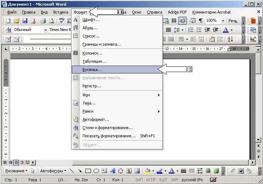
Task: Expand the Рамки submenu
Action: tap(117, 111)
